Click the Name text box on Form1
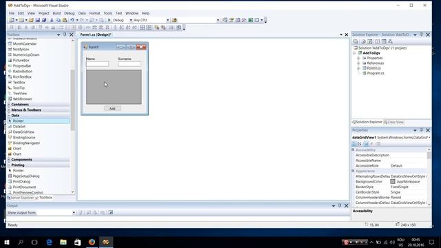 point(97,64)
